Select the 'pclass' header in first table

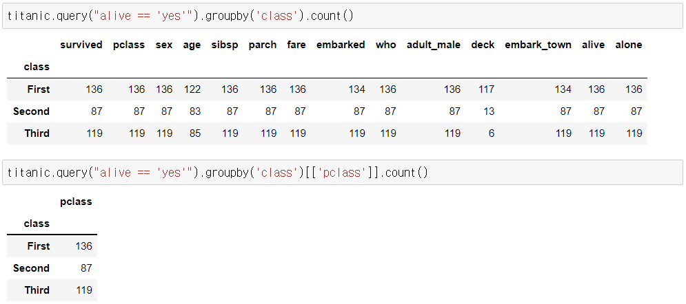(129, 45)
